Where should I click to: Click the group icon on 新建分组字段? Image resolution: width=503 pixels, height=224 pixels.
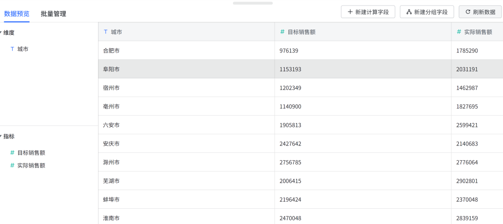(409, 12)
